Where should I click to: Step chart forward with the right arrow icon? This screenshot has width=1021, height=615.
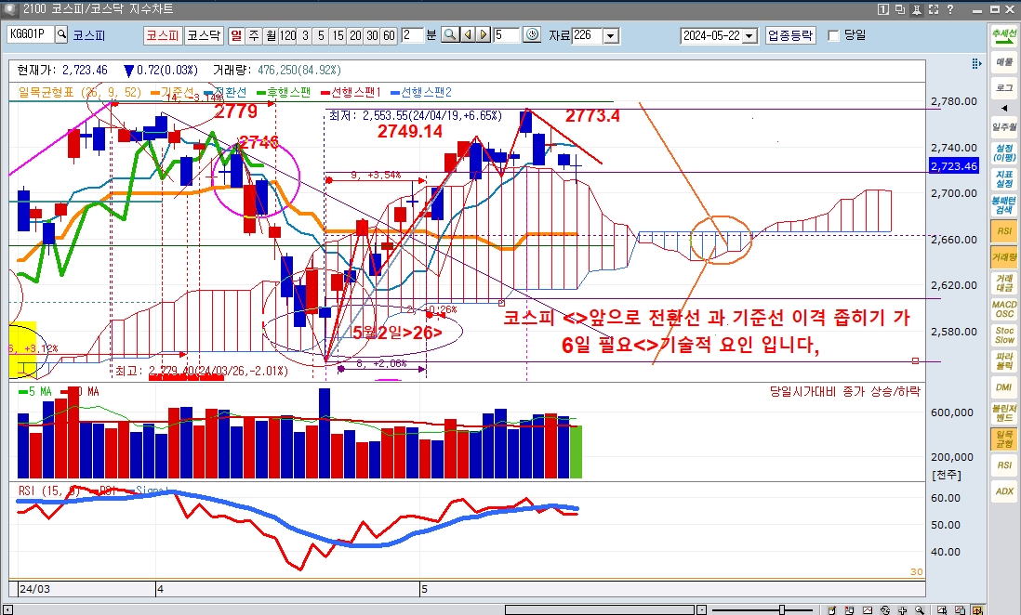click(484, 34)
